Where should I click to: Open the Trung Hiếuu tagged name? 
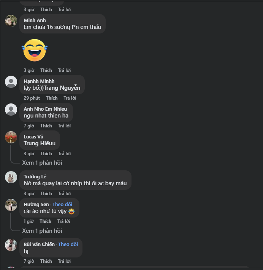[x=40, y=143]
